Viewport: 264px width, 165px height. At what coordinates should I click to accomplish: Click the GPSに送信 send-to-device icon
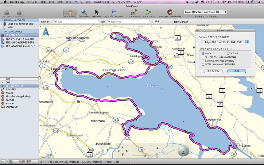pyautogui.click(x=6, y=13)
